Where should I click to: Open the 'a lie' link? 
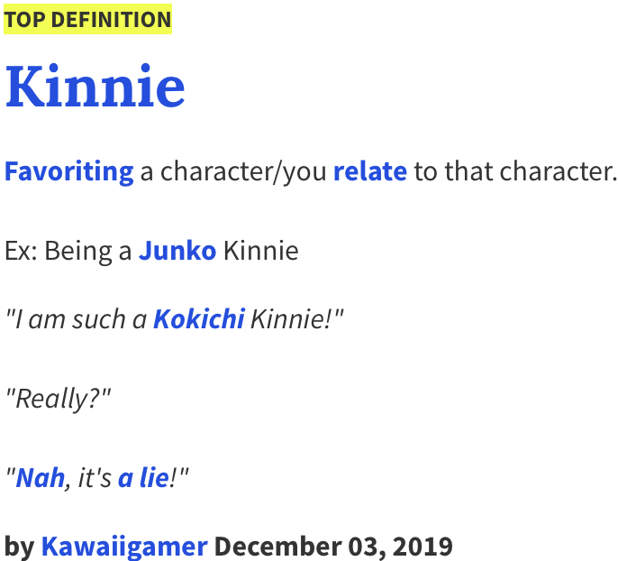click(143, 477)
